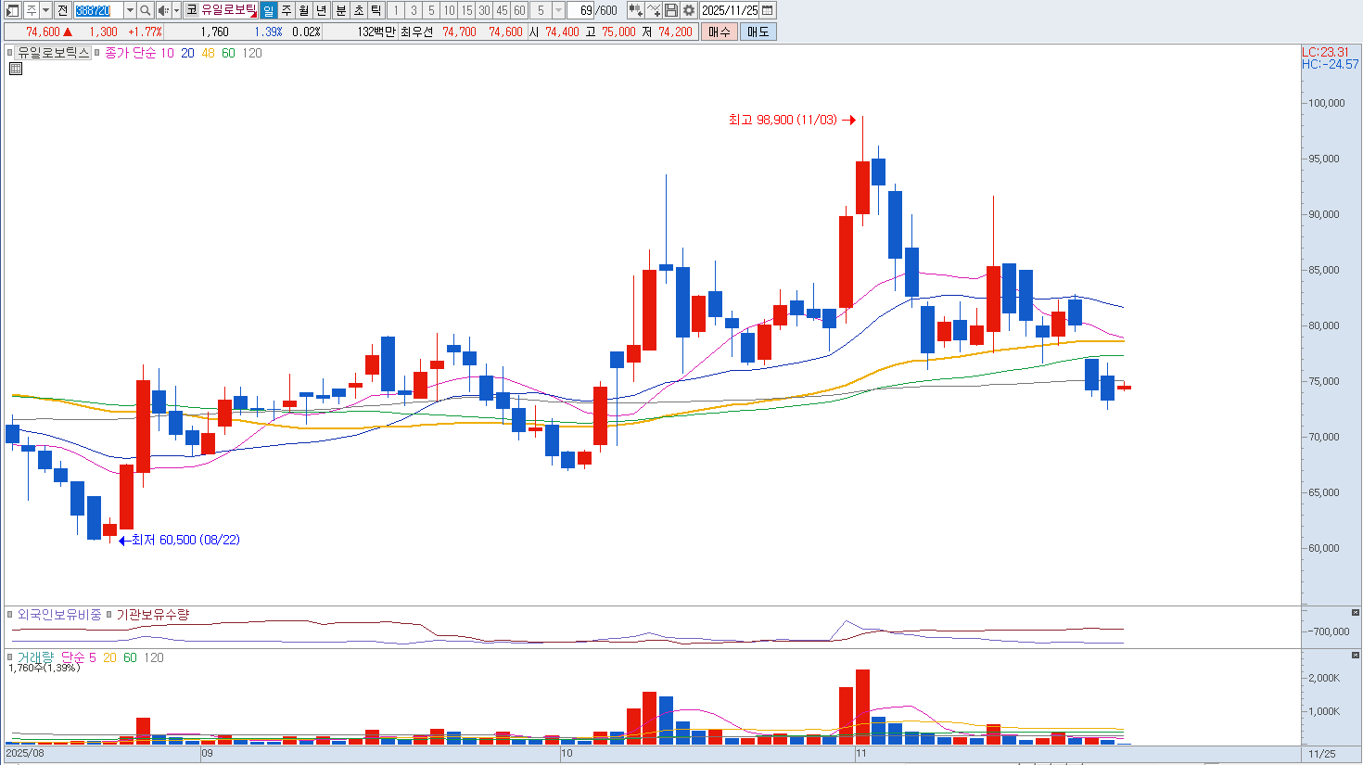The height and width of the screenshot is (765, 1363).
Task: Click the data grid icon below stock name
Action: (16, 69)
